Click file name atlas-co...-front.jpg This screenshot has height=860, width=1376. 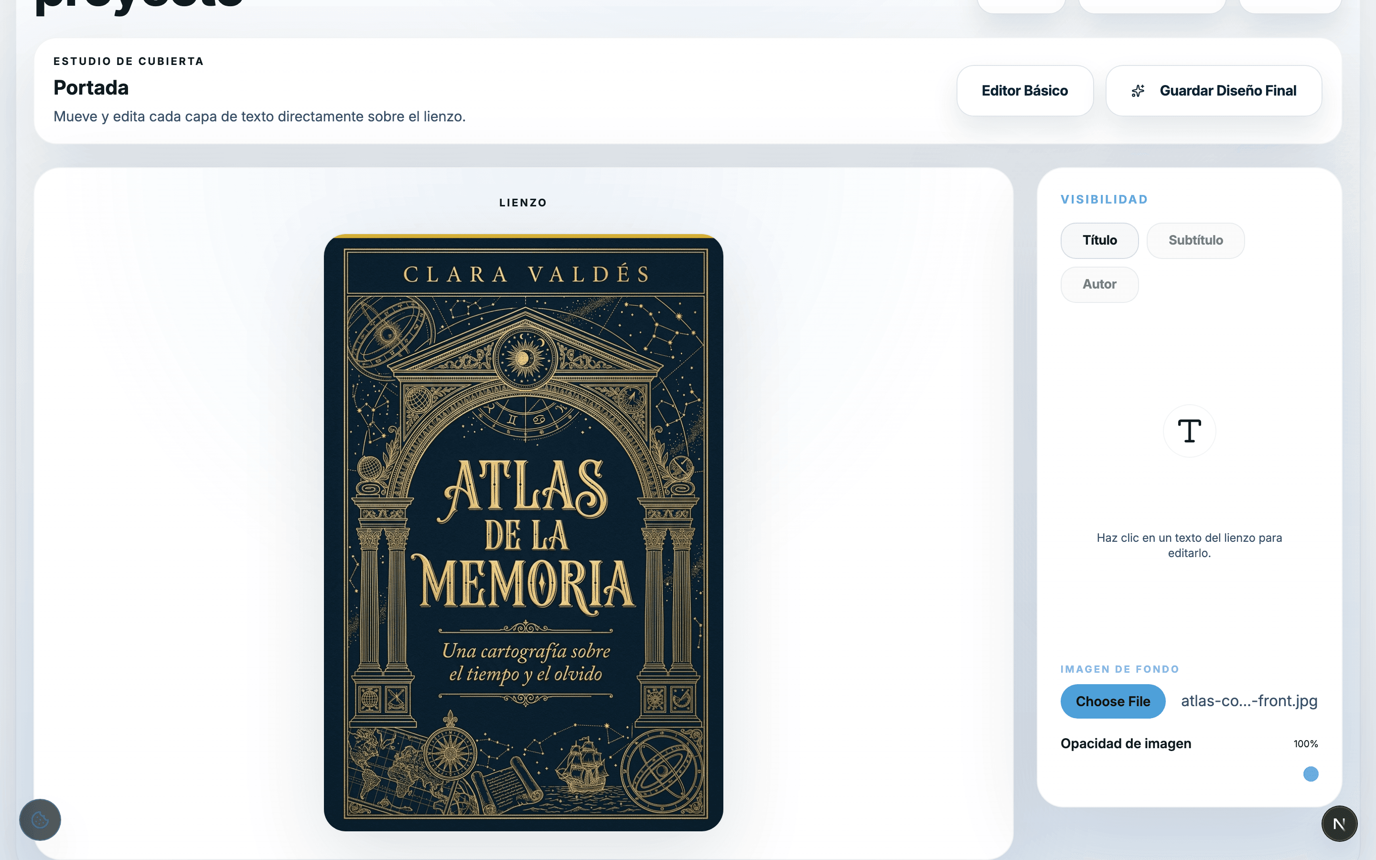(x=1249, y=701)
